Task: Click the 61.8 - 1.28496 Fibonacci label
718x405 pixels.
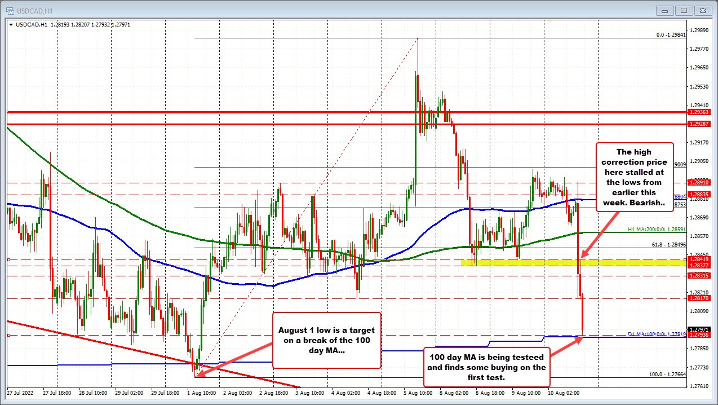Action: click(x=670, y=244)
